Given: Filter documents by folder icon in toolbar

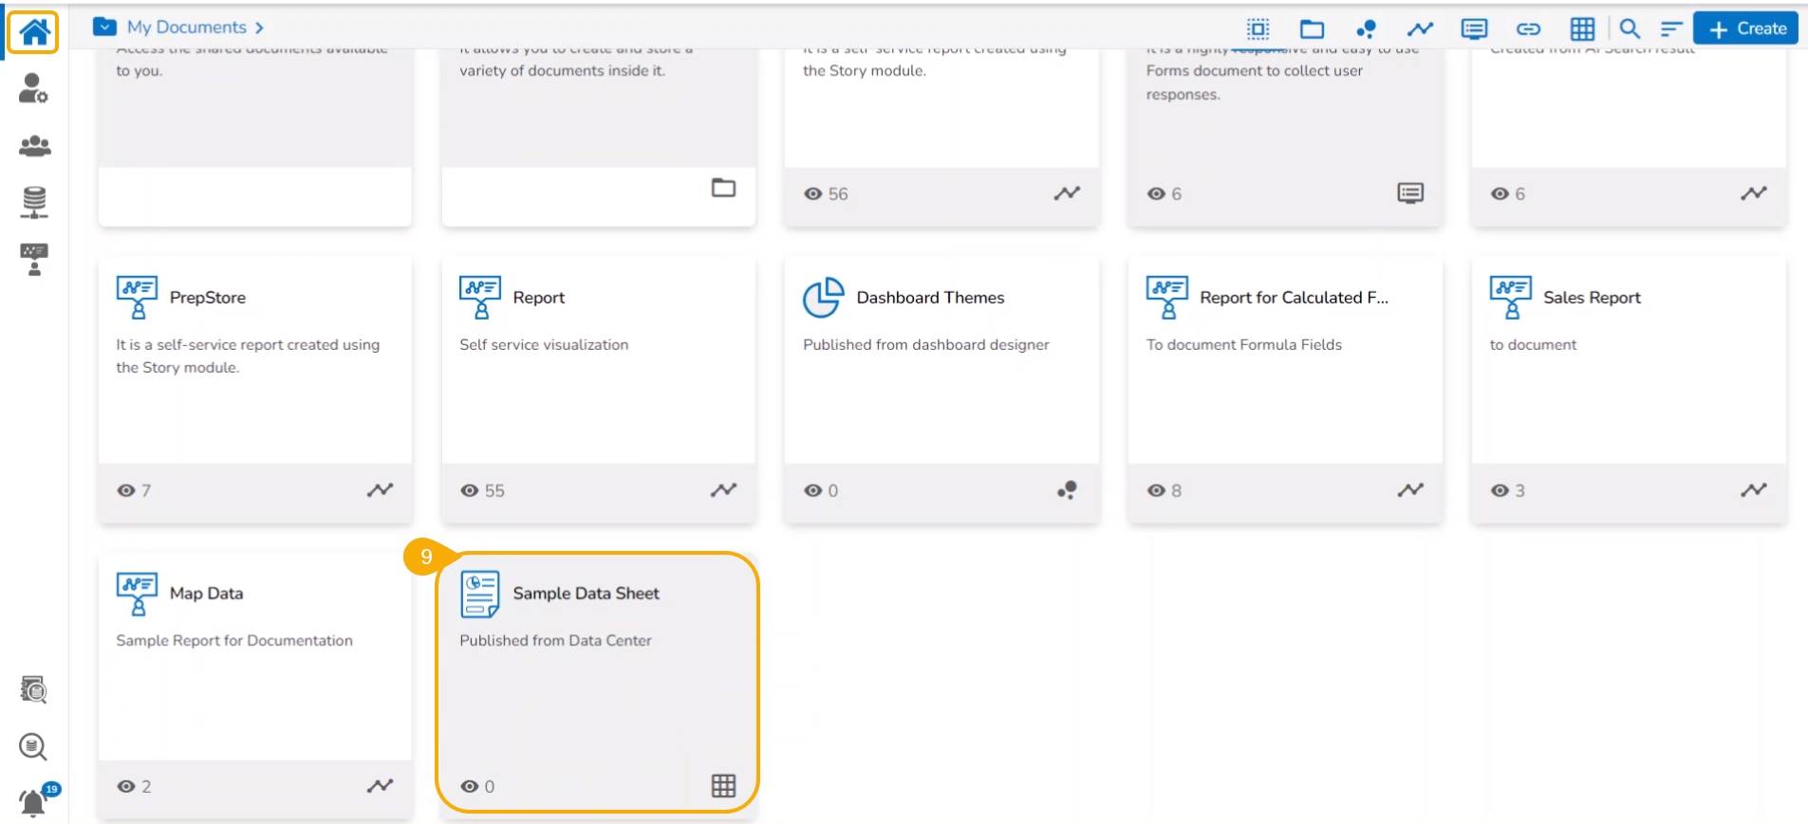Looking at the screenshot, I should [x=1312, y=28].
